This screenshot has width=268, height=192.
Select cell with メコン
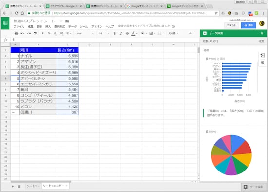(x=38, y=107)
